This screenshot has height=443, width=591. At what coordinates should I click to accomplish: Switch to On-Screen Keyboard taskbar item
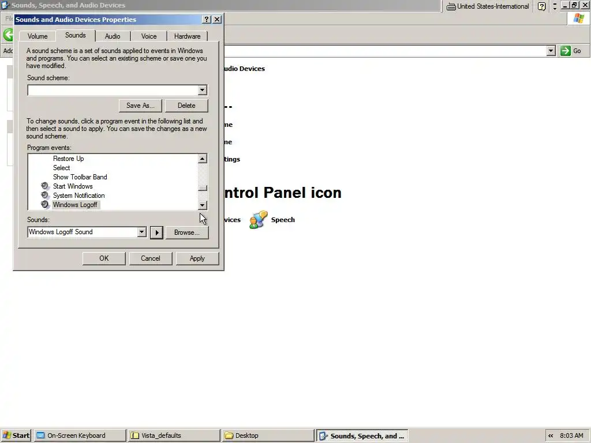pyautogui.click(x=80, y=436)
